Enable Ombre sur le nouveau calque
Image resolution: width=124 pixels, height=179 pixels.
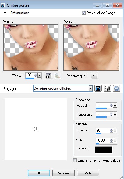pyautogui.click(x=75, y=160)
